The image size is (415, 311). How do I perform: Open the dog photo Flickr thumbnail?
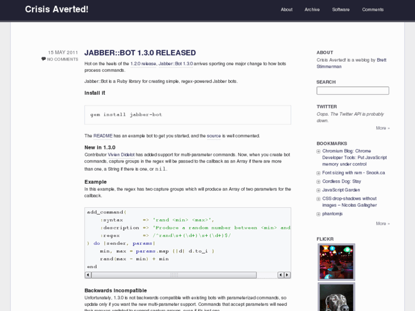[x=336, y=297]
